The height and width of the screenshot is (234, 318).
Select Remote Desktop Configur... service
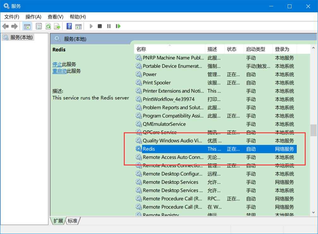pyautogui.click(x=216, y=174)
